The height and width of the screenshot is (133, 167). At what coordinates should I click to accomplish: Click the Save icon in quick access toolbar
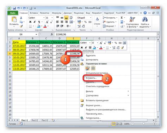coord(14,8)
